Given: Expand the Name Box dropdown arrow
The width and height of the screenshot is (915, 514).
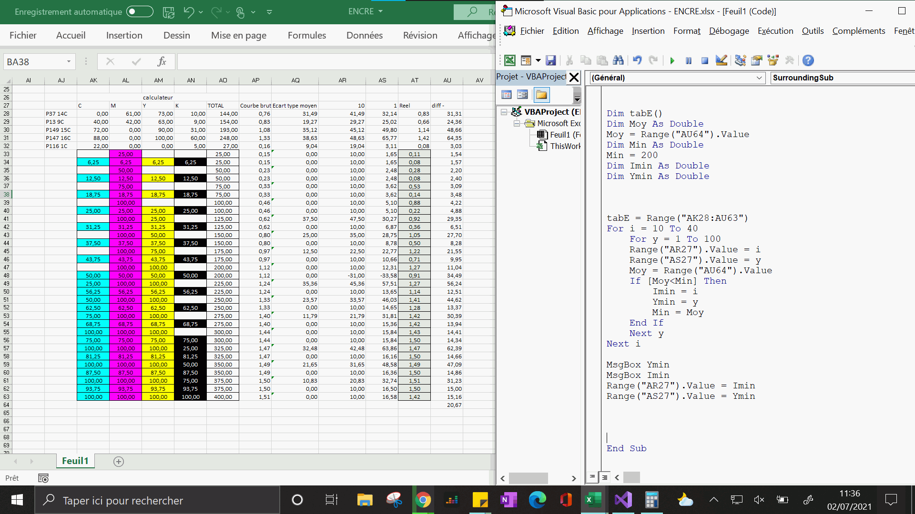Looking at the screenshot, I should [69, 61].
